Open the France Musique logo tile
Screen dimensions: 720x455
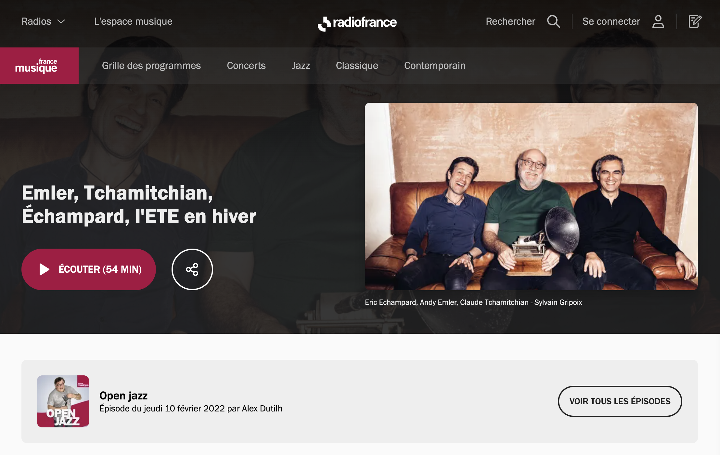point(39,66)
